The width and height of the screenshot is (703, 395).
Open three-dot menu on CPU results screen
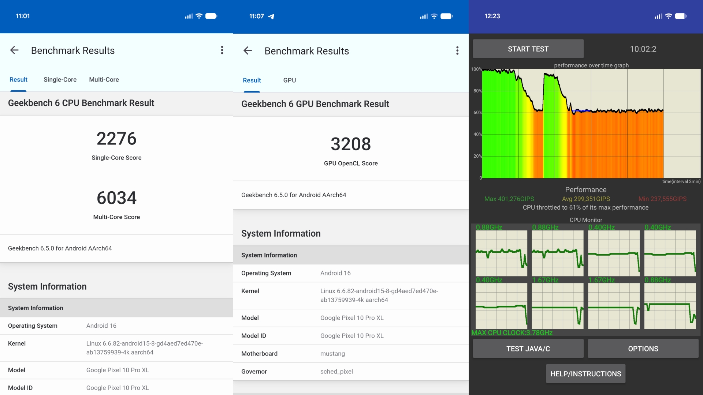pos(222,50)
